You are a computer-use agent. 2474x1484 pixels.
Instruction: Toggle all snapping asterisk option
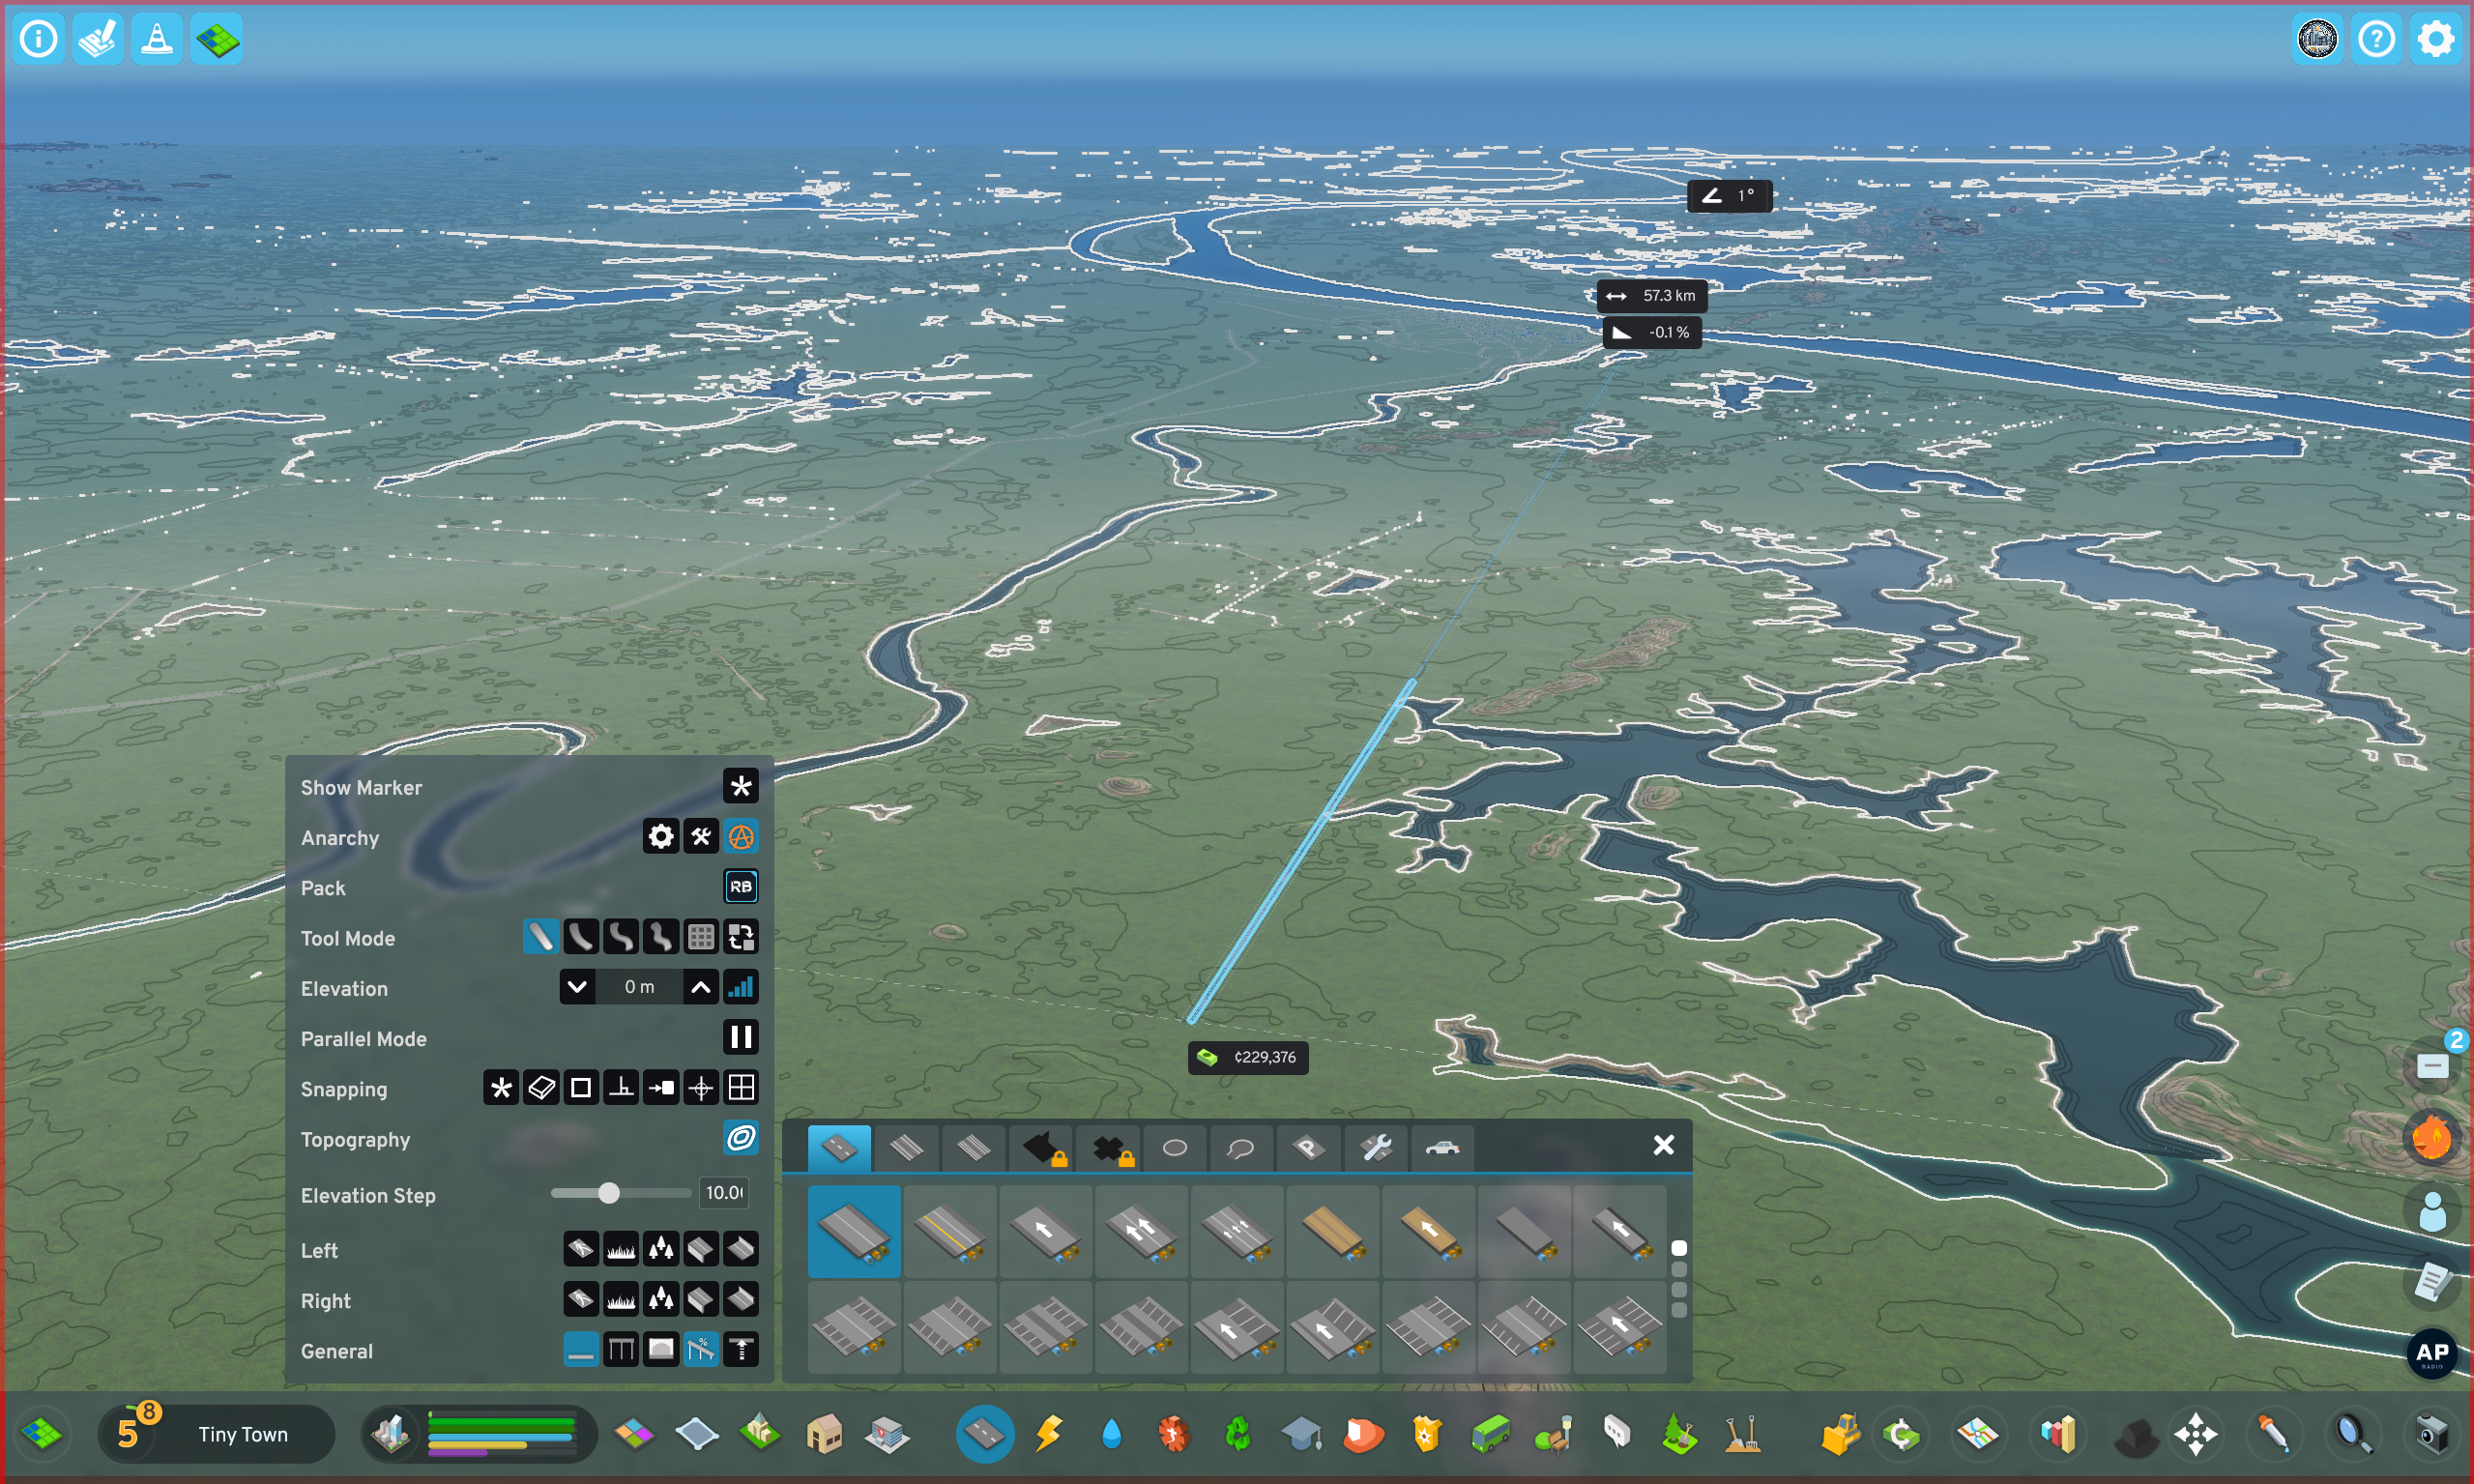(x=500, y=1087)
